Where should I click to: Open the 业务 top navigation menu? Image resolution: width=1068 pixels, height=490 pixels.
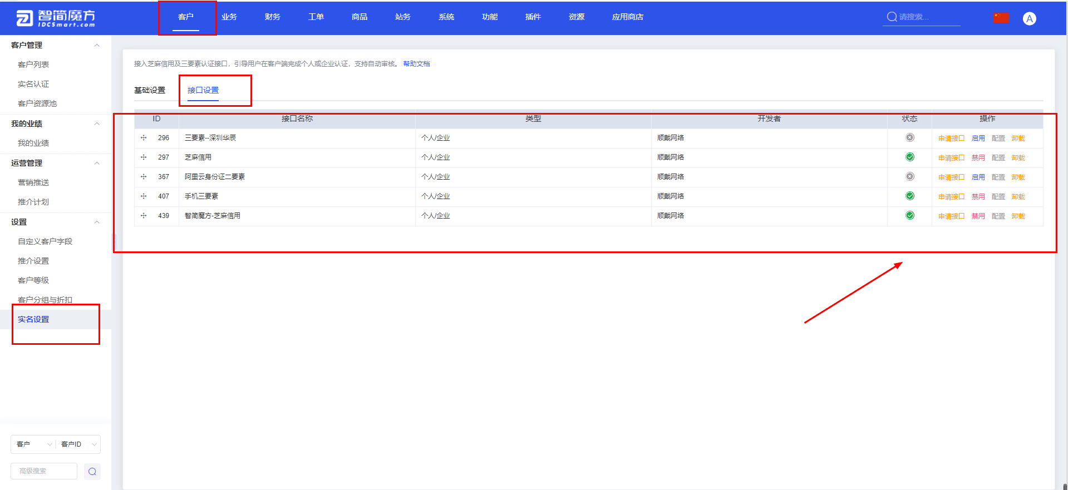click(x=229, y=17)
